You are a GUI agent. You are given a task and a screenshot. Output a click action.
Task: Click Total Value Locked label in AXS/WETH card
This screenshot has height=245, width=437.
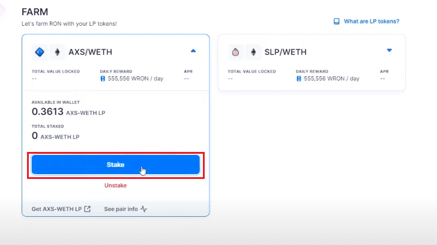point(56,71)
